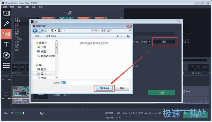212x122 pixels.
Task: Choose the 艺术 transitions category
Action: click(17, 26)
